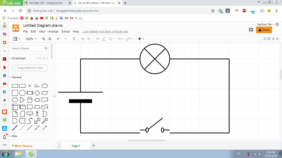282x158 pixels.
Task: Open the pages options dots menu
Action: point(59,146)
